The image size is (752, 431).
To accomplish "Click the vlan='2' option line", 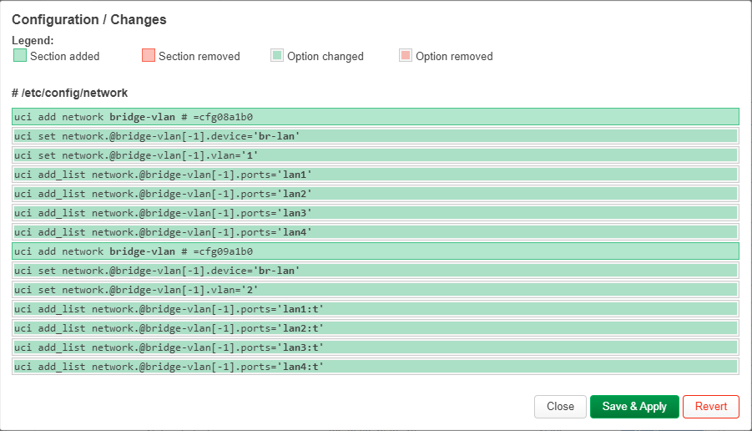I will point(376,289).
